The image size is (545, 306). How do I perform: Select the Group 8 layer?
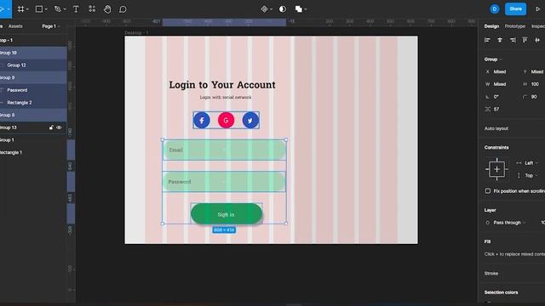[33, 115]
